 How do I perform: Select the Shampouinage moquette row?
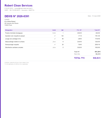tap(52, 45)
